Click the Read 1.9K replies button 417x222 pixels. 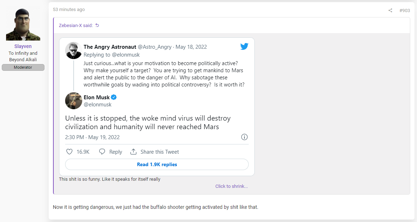tap(157, 164)
